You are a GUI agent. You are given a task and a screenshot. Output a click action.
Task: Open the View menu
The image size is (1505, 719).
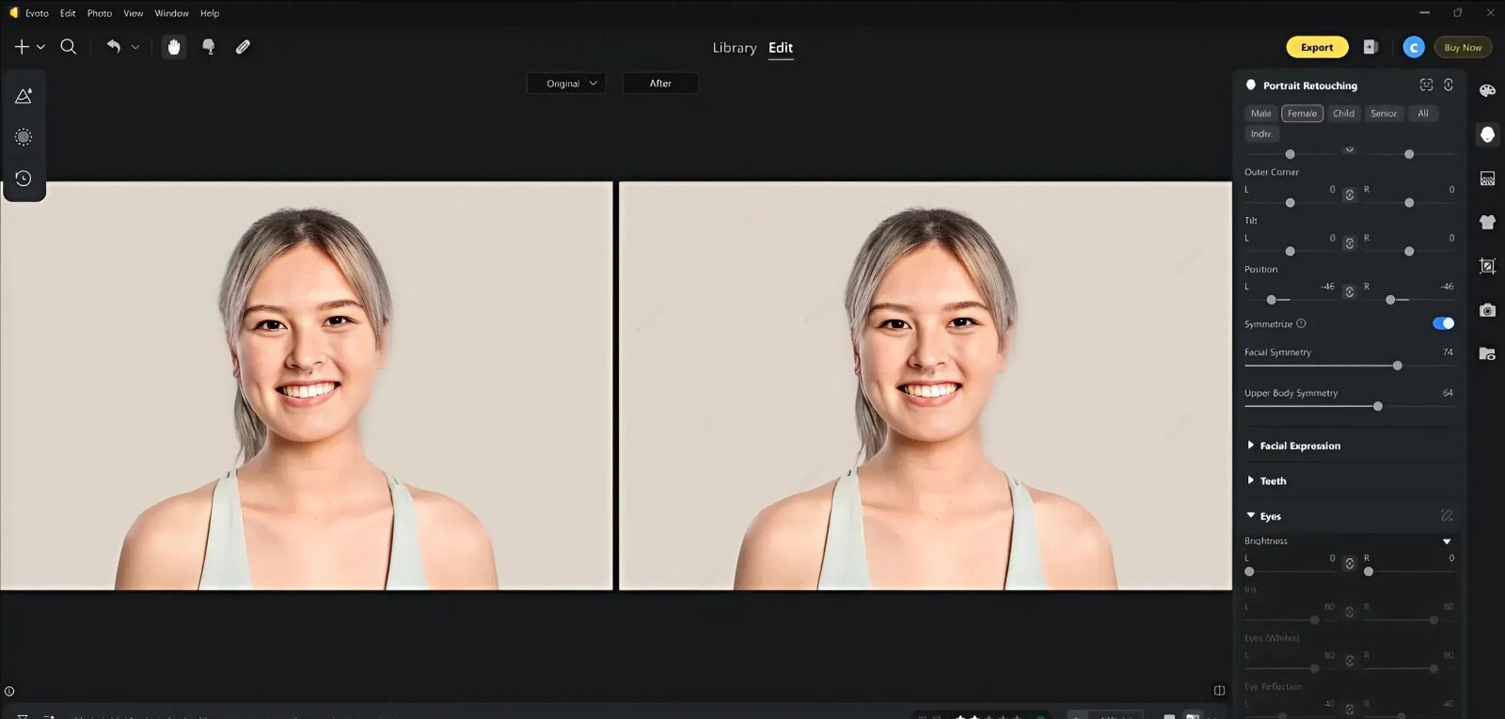point(134,13)
